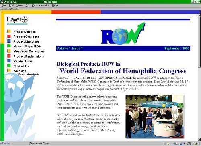Viewport: 201px width, 146px height.
Task: Open the Mailbox icon in component bar
Action: (176, 144)
